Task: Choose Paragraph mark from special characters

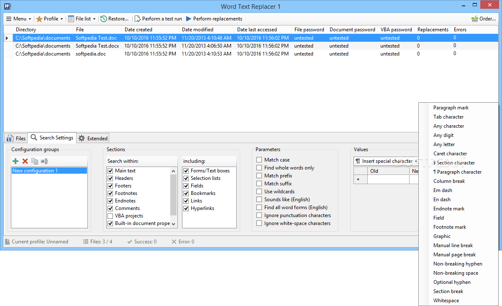Action: [x=451, y=108]
